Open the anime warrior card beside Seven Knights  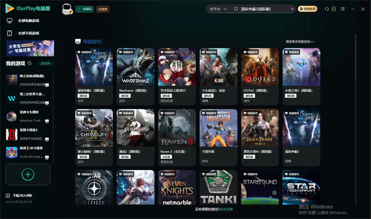click(x=135, y=188)
